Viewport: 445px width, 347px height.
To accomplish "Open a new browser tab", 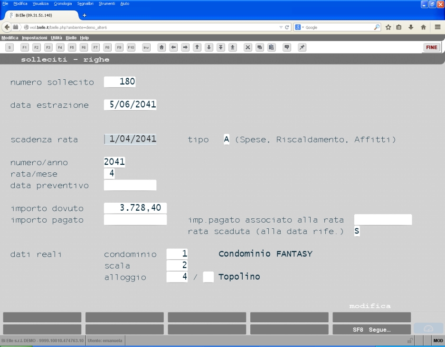I will (x=84, y=15).
